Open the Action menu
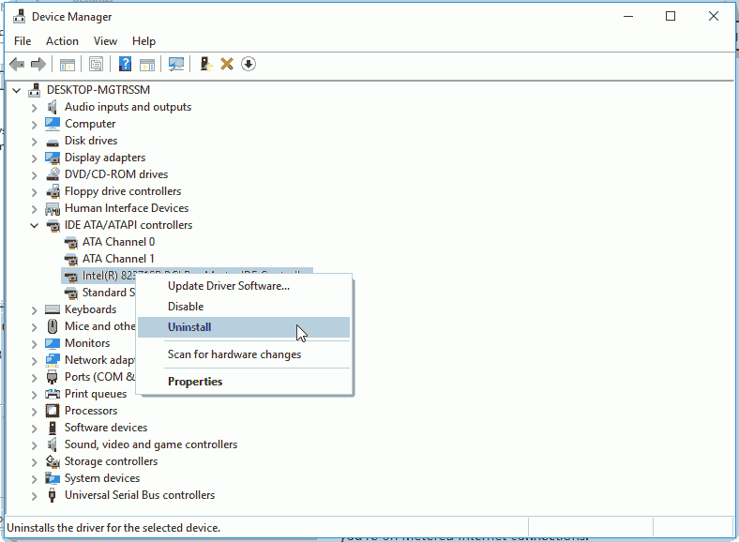 coord(62,41)
